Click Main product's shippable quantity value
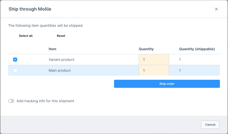 [180, 70]
